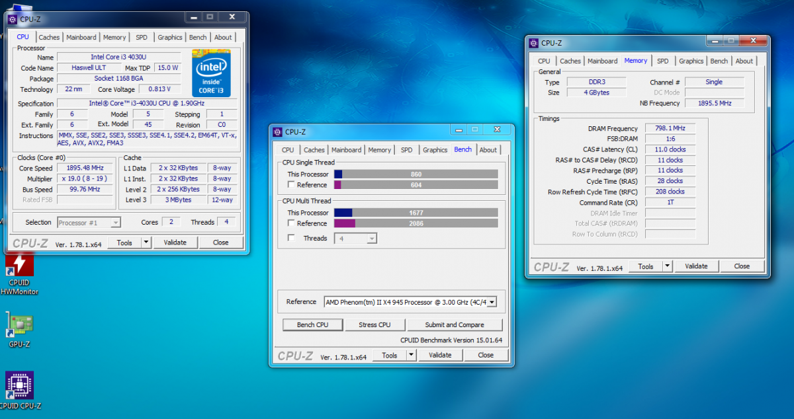The image size is (794, 419).
Task: Select CPU tab in Bench window
Action: (288, 150)
